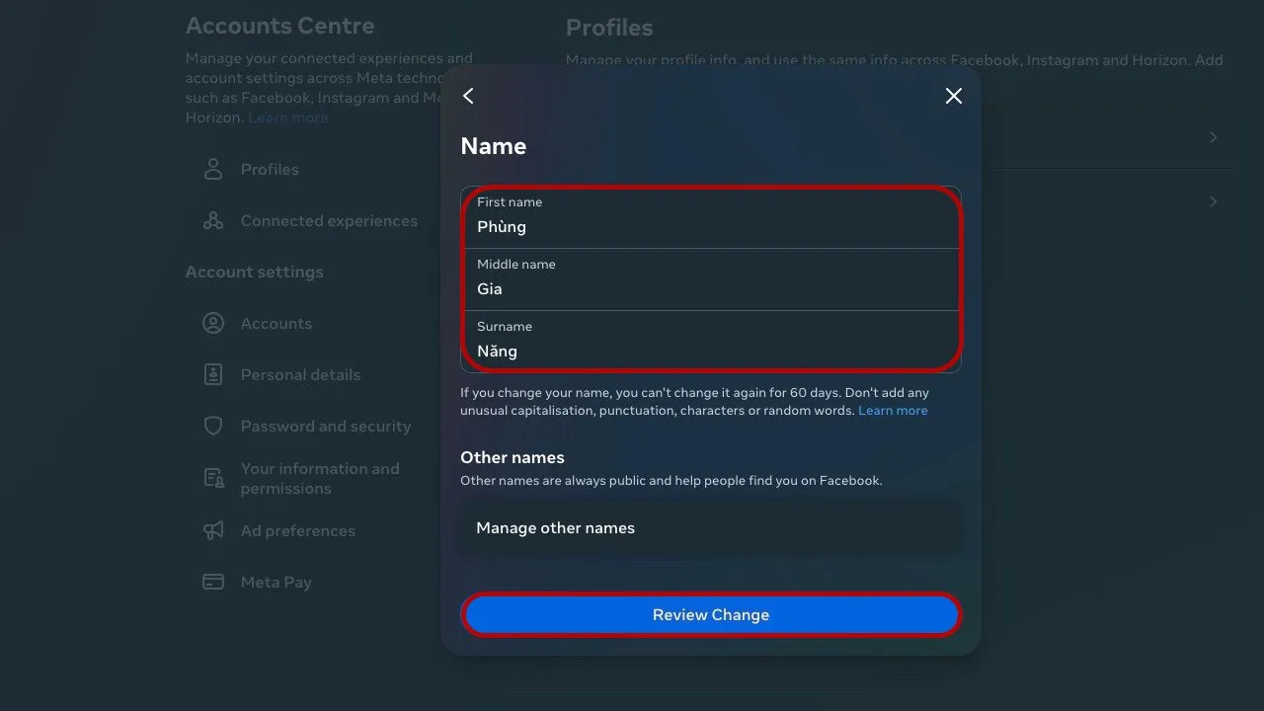Click the Accounts circle icon
The image size is (1264, 711).
coord(213,324)
